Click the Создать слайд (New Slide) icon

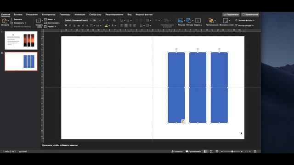click(39, 21)
